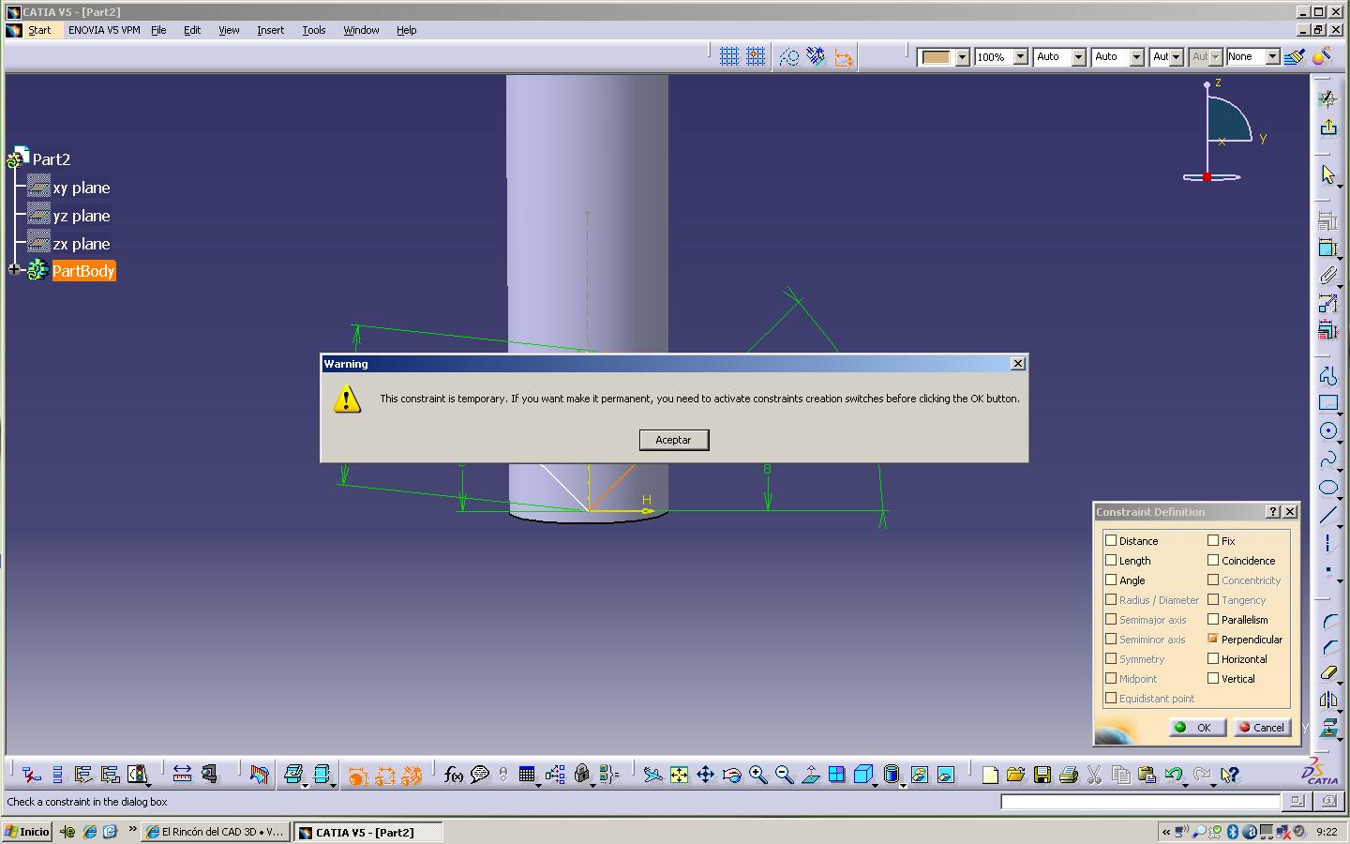Toggle the sketcher Grid display icon
This screenshot has height=844, width=1350.
tap(728, 56)
